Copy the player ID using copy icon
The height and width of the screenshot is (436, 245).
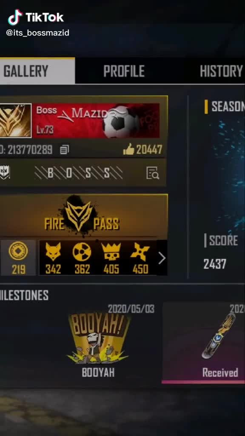click(65, 150)
